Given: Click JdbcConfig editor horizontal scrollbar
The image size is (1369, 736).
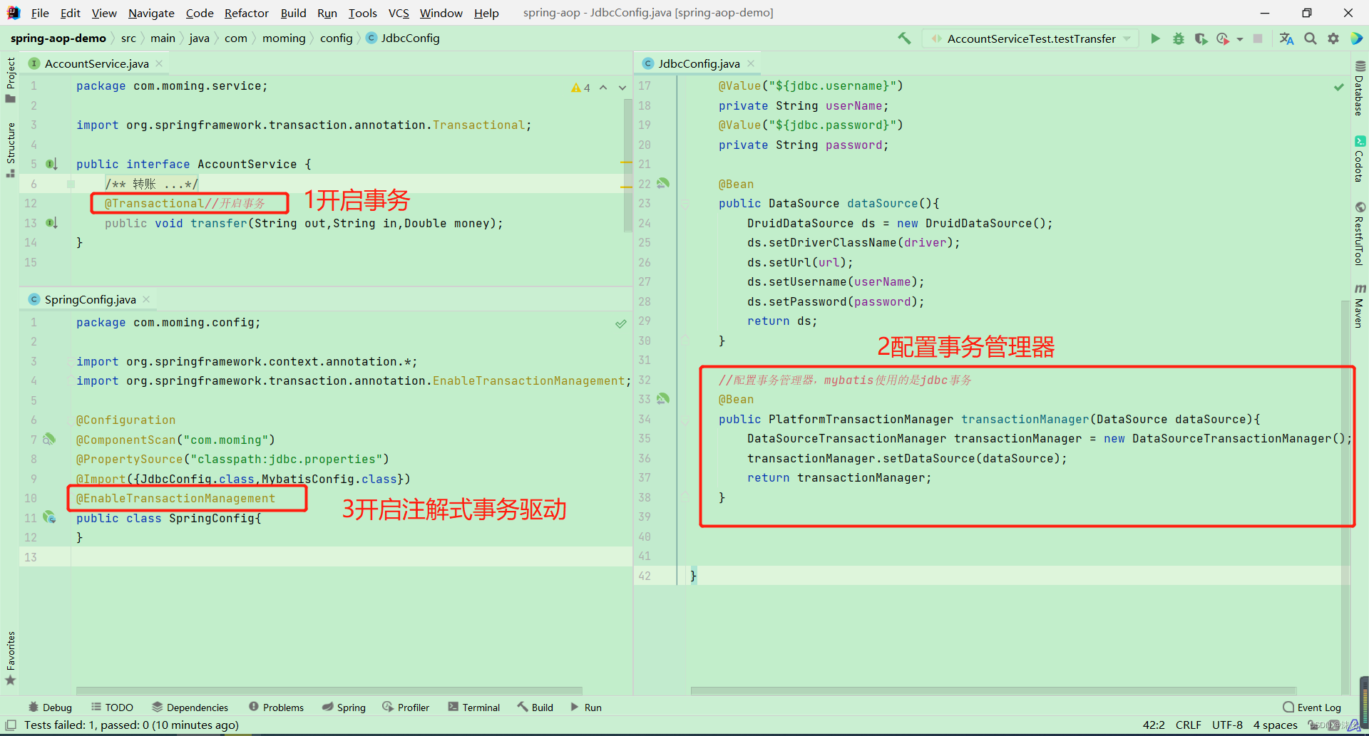Looking at the screenshot, I should 993,690.
